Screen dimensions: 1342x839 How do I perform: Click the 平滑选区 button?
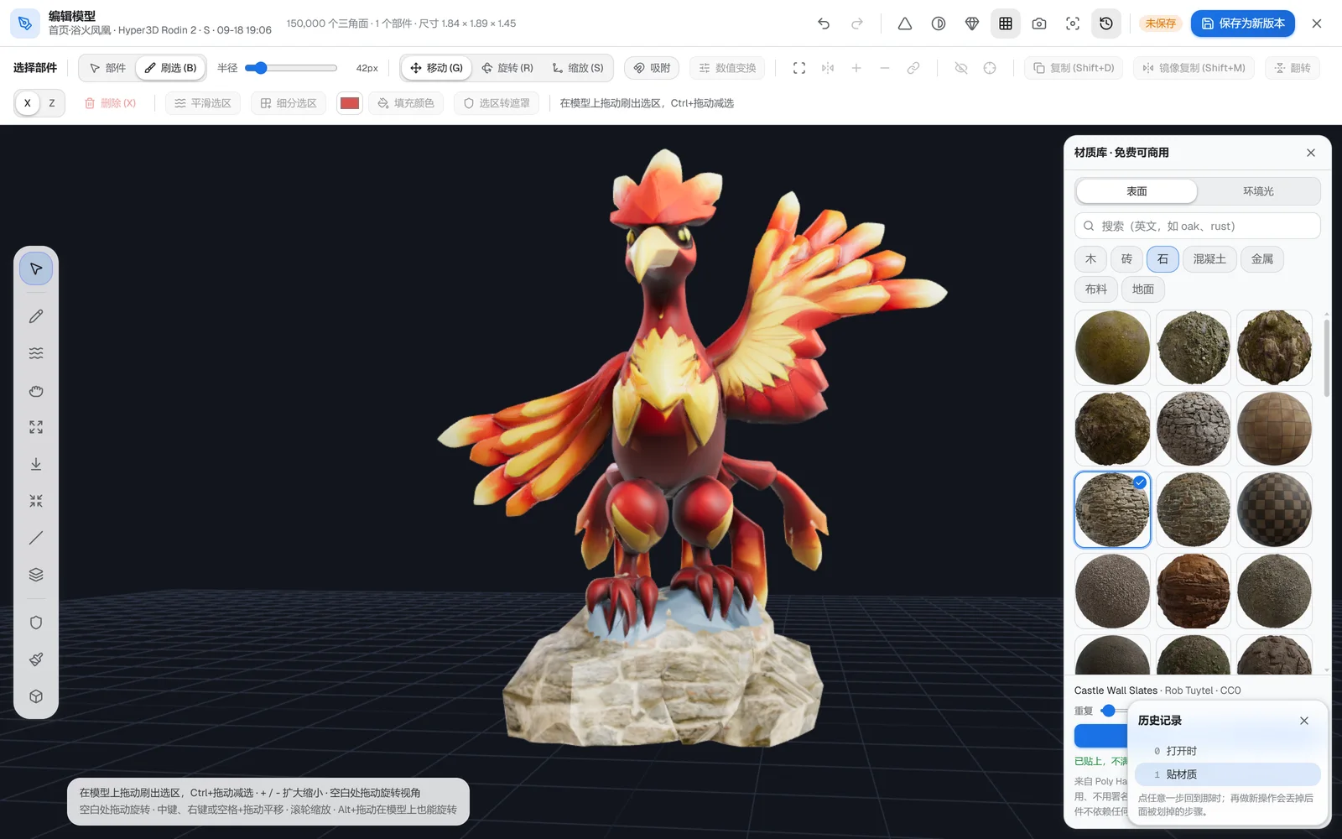click(203, 103)
